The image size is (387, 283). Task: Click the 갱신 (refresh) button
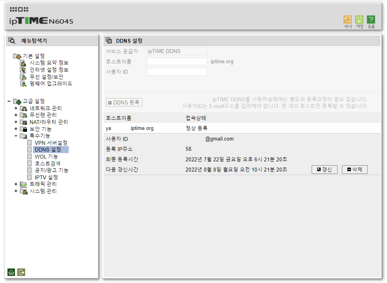pyautogui.click(x=325, y=170)
